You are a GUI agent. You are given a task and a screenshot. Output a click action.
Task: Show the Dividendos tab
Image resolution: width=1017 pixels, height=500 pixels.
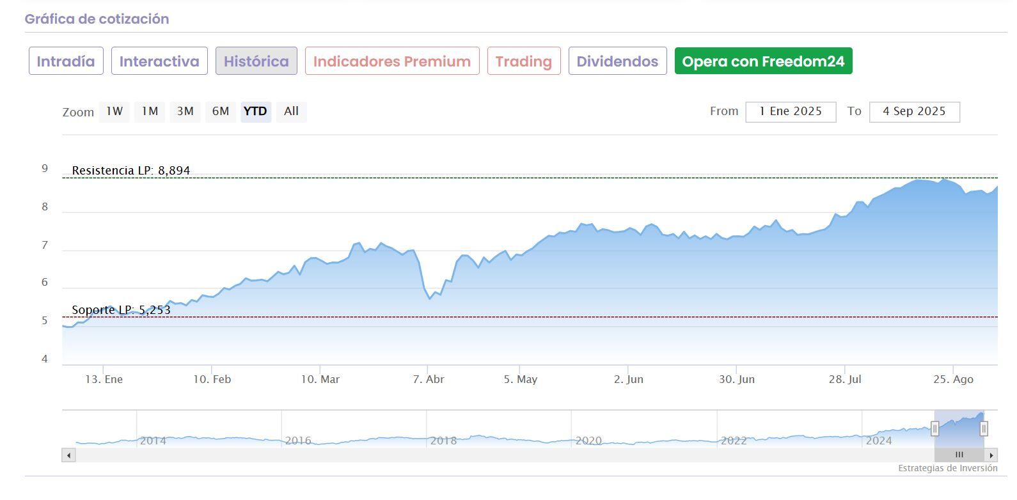tap(617, 61)
